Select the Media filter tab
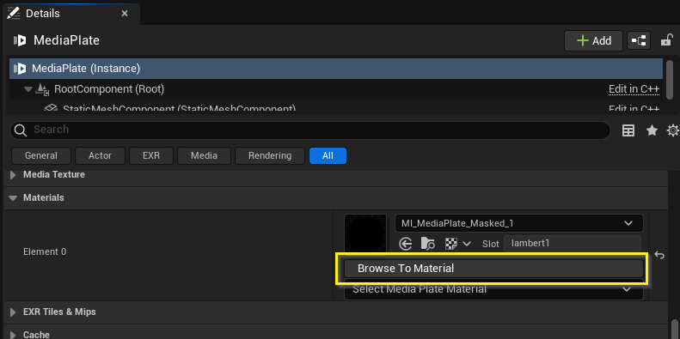 coord(204,156)
